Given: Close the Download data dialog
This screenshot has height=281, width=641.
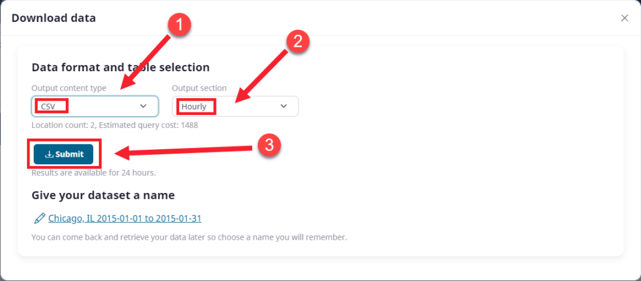Looking at the screenshot, I should (624, 18).
